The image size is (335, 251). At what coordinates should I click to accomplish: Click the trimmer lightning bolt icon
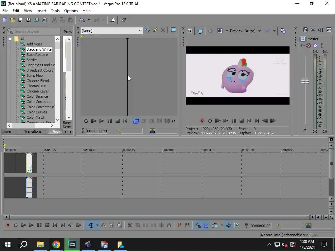[155, 30]
